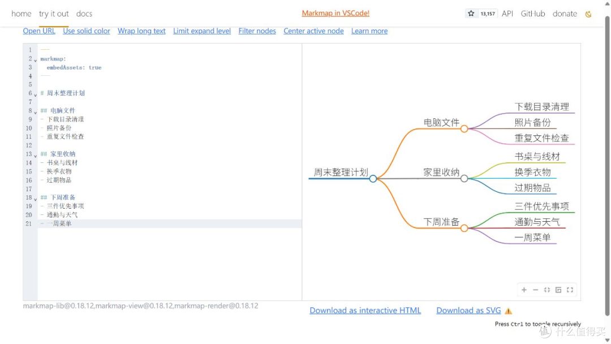Screen dimensions: 611x344
Task: Click the warning icon beside Download as SVG
Action: [508, 311]
